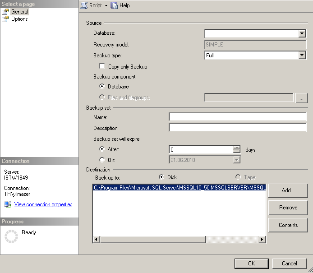Click the Files and filegroups text field
313x273 pixels.
click(249, 97)
